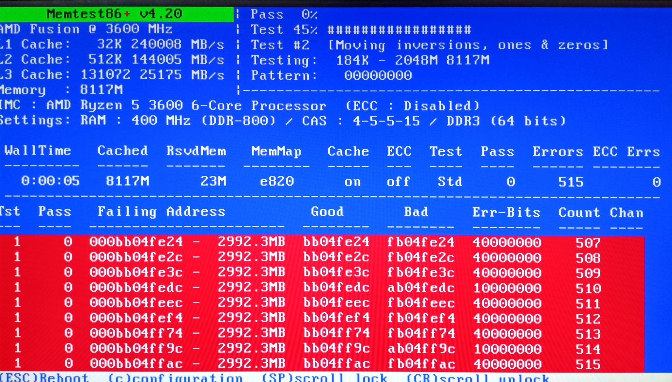Click error count 507
Image resolution: width=672 pixels, height=382 pixels.
point(588,243)
